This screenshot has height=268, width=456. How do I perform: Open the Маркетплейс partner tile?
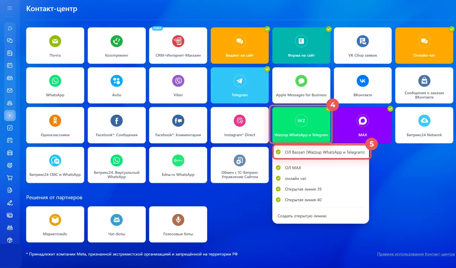[x=55, y=224]
